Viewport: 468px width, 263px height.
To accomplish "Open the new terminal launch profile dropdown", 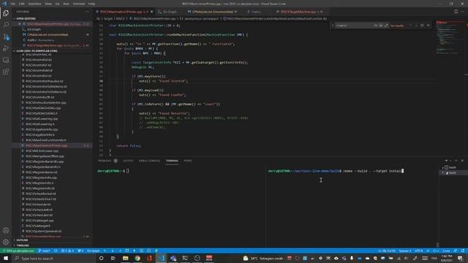I will point(450,161).
